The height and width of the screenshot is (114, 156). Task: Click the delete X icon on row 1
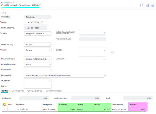pos(5,109)
